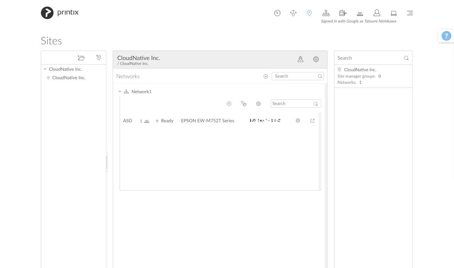454x268 pixels.
Task: Open the hamburger menu in the header
Action: (x=410, y=13)
